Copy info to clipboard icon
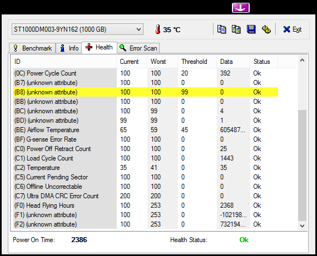The width and height of the screenshot is (317, 256). coord(221,29)
